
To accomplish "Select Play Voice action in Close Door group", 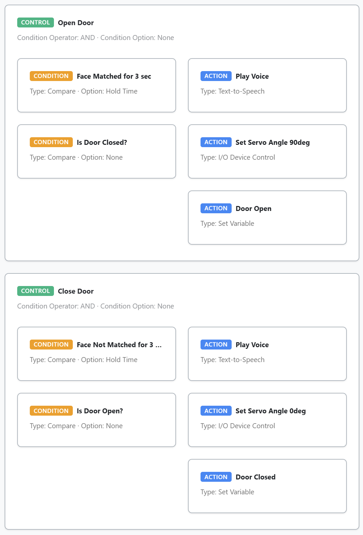I will pos(252,345).
